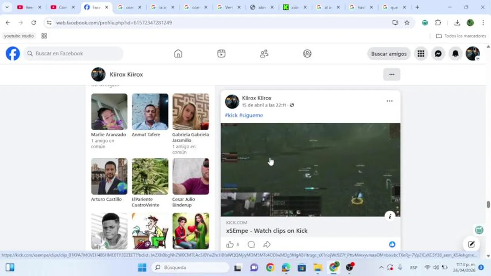Focus the Buscar en Facebook search field
Viewport: 491px width, 276px height.
(x=74, y=54)
